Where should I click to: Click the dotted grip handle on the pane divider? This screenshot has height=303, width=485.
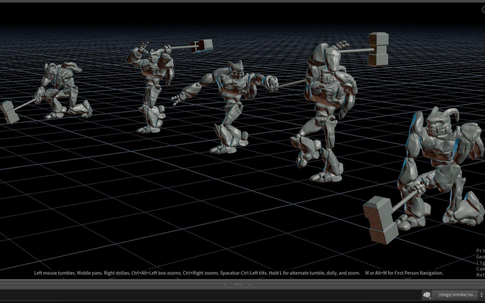click(x=238, y=285)
